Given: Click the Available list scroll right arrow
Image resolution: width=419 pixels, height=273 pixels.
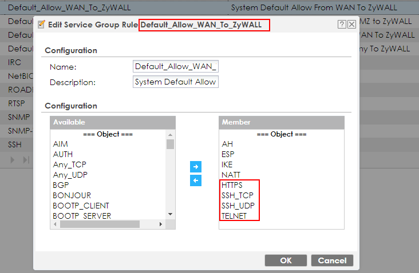Looking at the screenshot, I should point(161,224).
